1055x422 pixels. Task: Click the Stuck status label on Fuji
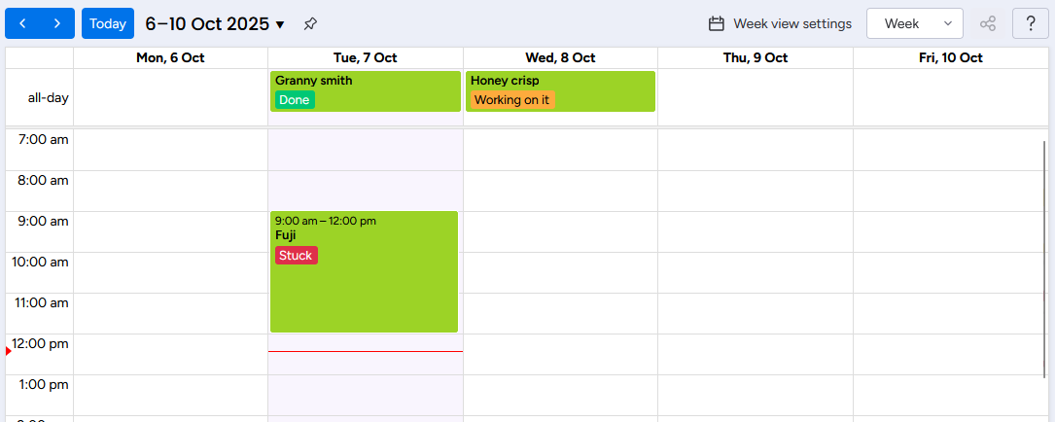pos(296,255)
